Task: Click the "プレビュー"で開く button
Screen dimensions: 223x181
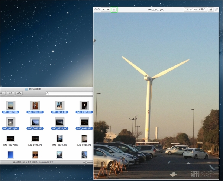Action: click(x=195, y=9)
